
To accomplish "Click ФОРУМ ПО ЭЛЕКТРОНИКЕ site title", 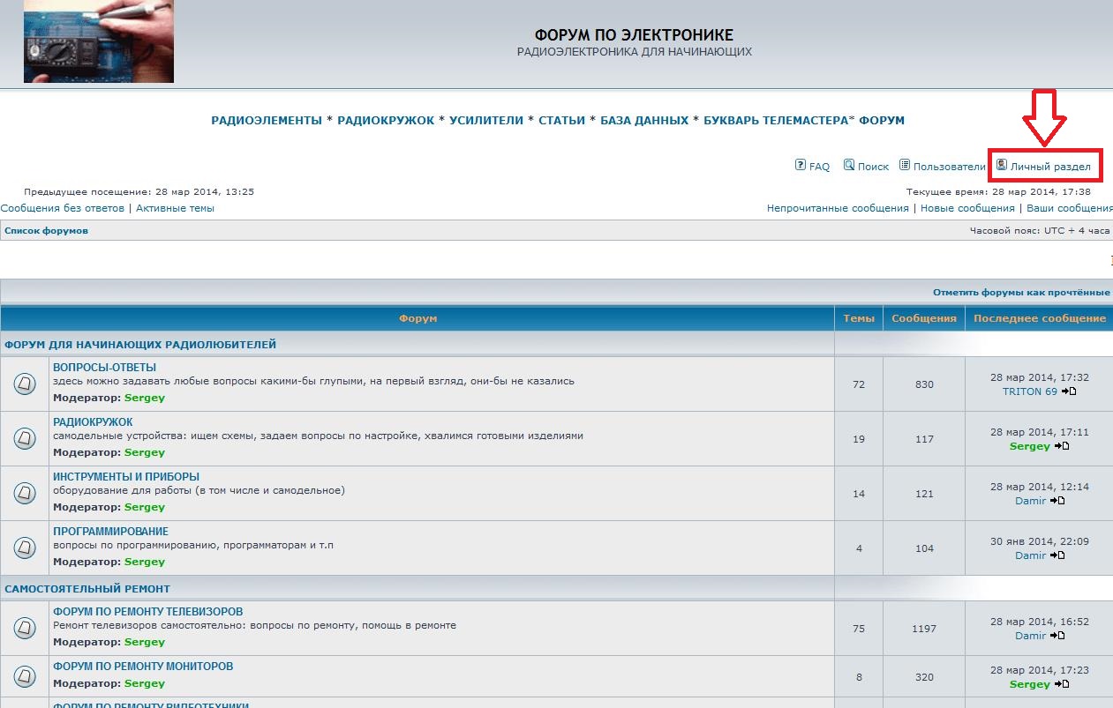I will [634, 35].
